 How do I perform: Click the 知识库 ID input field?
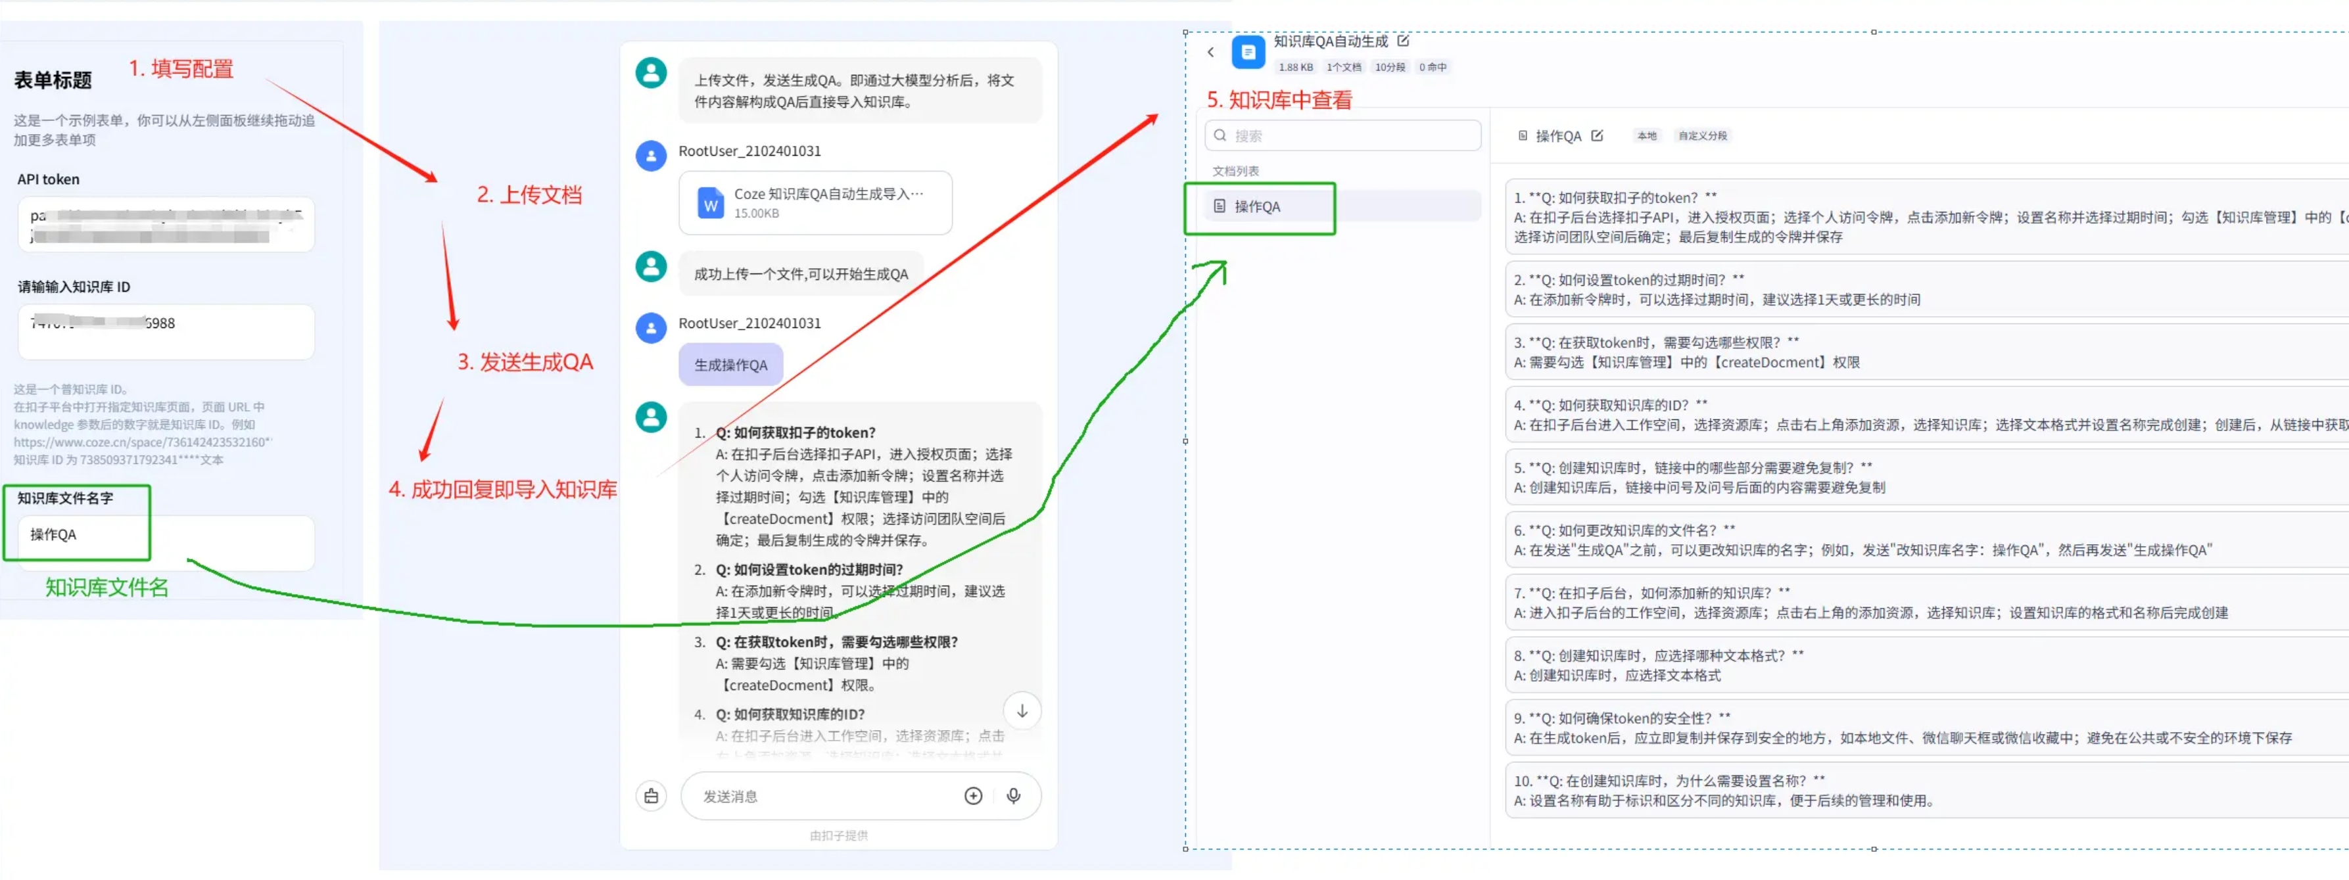[x=166, y=331]
